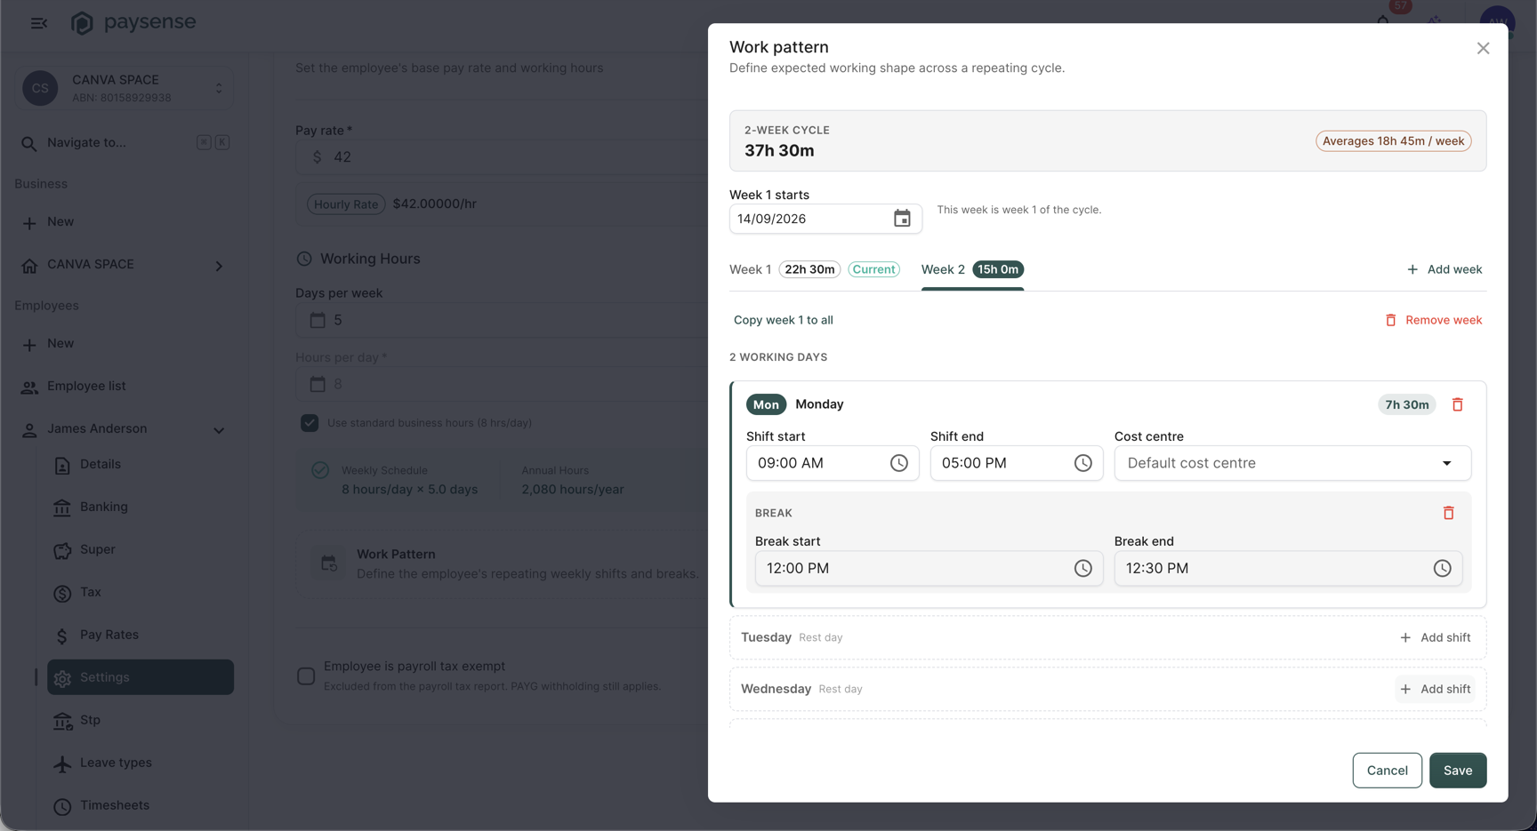Image resolution: width=1537 pixels, height=831 pixels.
Task: Delete the Monday shift with trash icon
Action: click(1457, 404)
